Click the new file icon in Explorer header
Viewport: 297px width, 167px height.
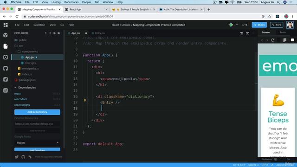[x=55, y=33]
